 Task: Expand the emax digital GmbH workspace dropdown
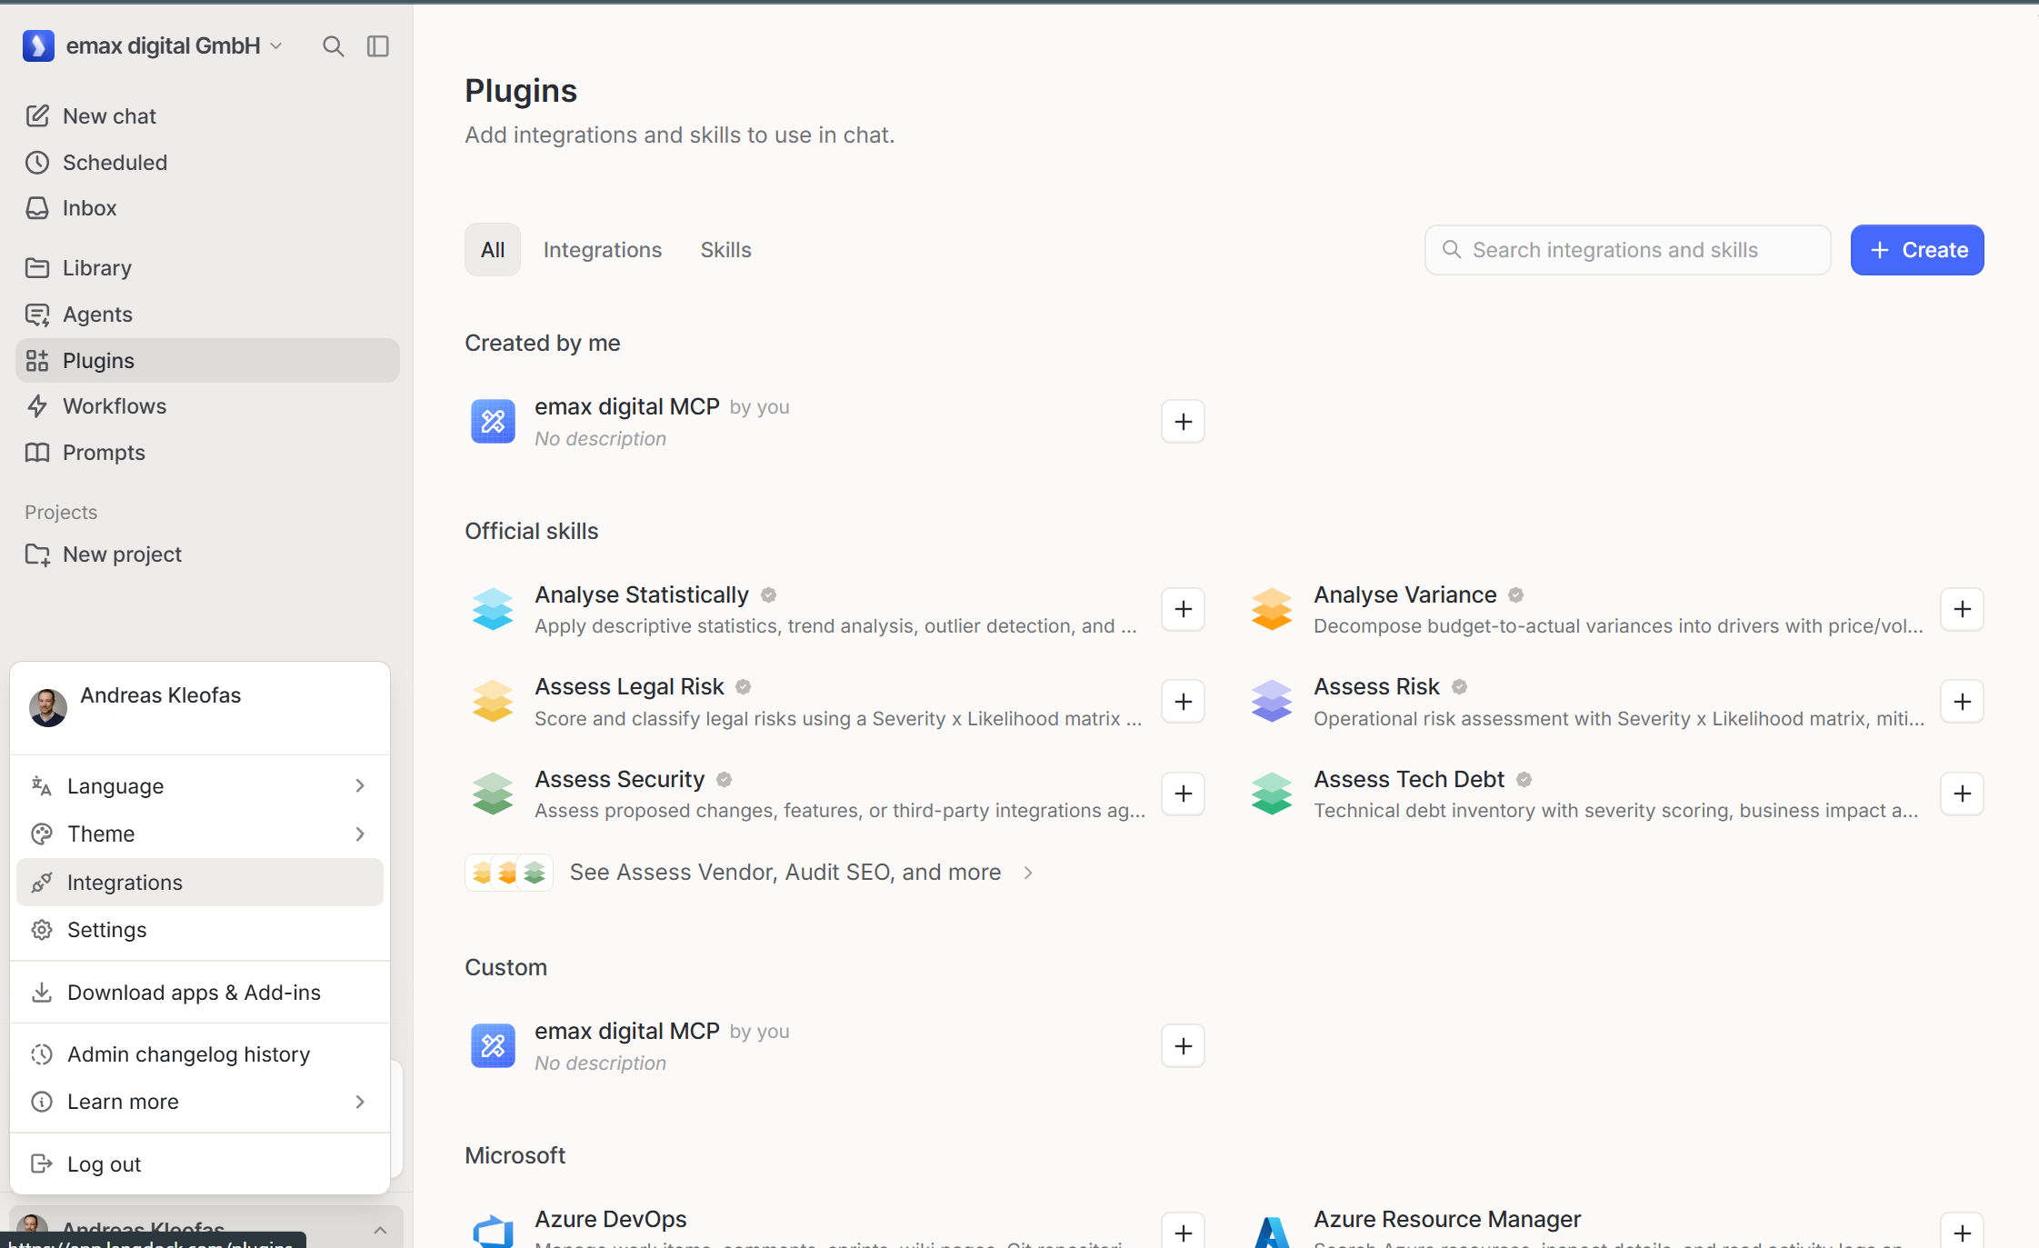click(x=276, y=46)
